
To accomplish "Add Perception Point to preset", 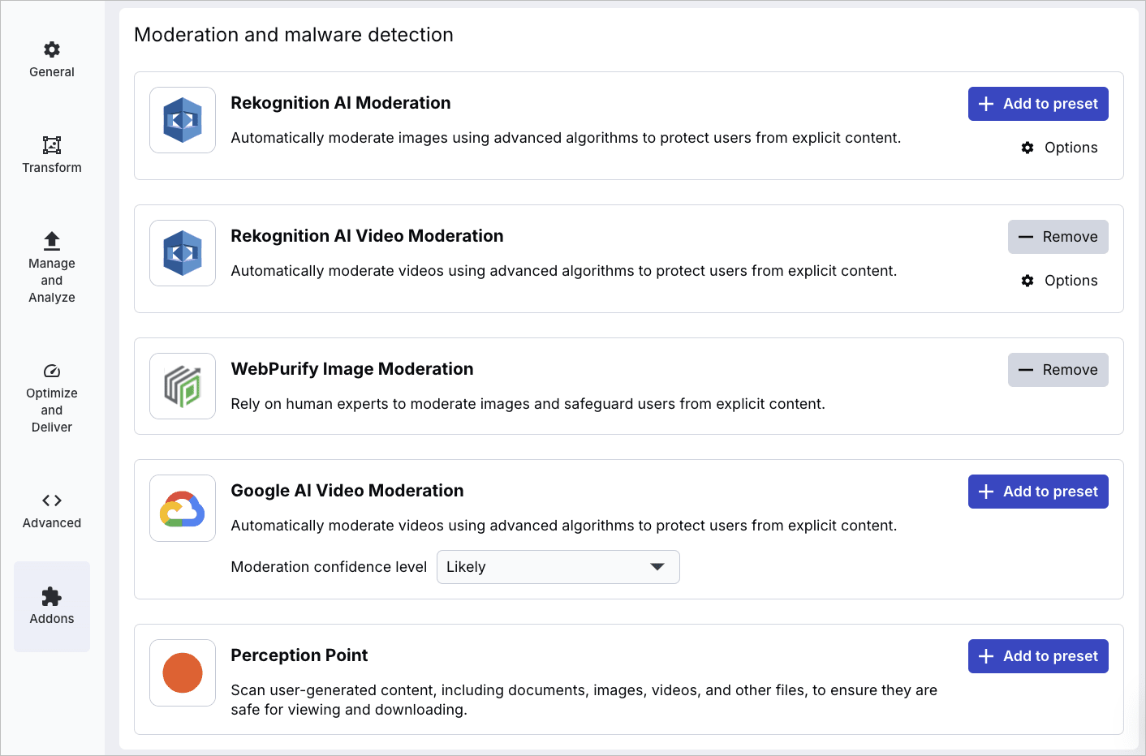I will point(1038,656).
